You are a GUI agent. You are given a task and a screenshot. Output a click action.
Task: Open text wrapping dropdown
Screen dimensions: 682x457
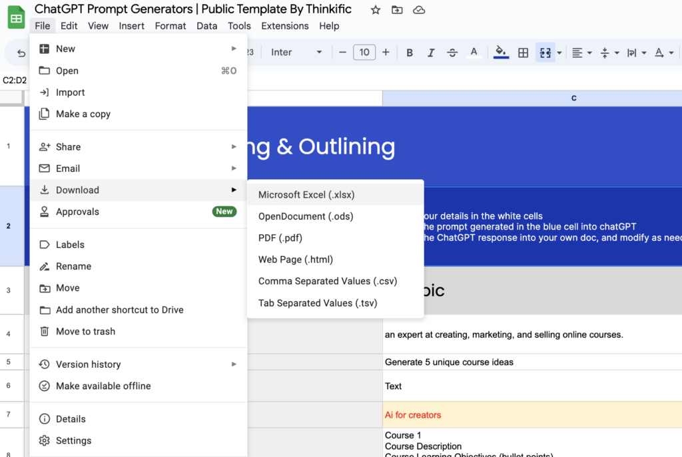[x=636, y=53]
